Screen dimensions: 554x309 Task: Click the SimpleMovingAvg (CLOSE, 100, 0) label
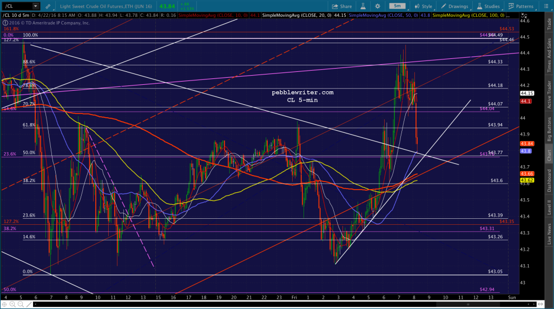(x=469, y=16)
